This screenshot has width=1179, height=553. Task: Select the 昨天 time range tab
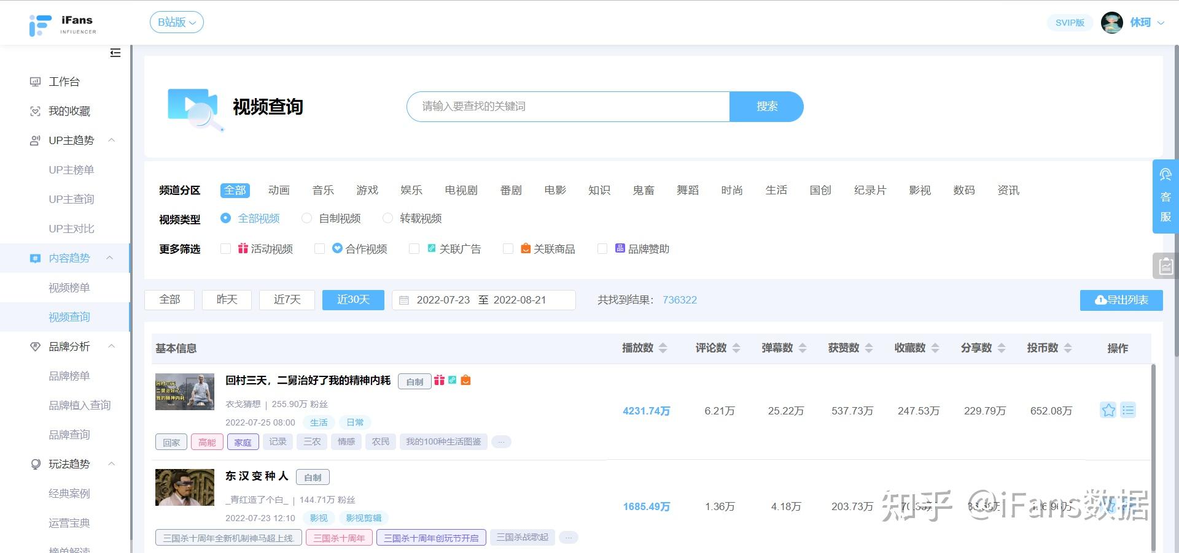227,300
